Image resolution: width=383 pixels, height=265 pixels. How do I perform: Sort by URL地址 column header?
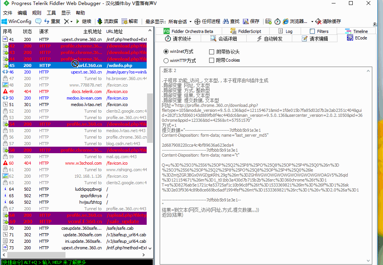coord(114,31)
